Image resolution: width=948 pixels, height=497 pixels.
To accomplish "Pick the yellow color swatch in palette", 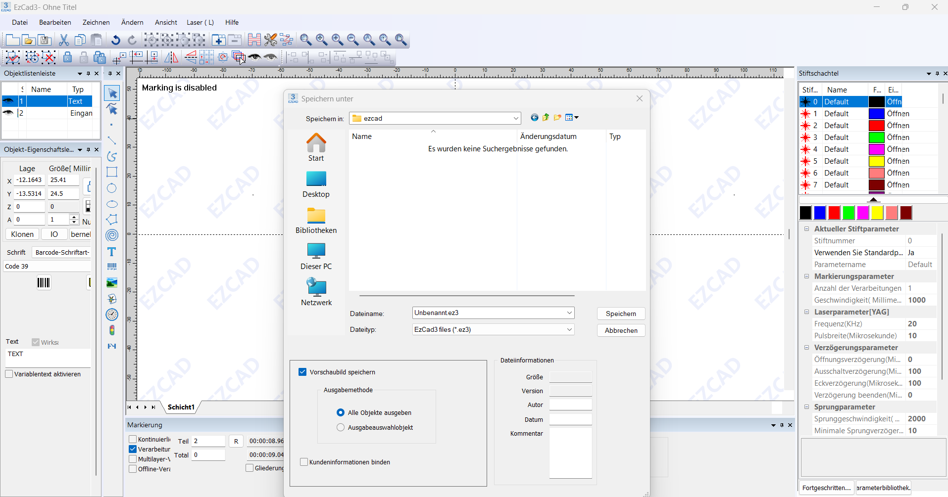I will click(877, 213).
